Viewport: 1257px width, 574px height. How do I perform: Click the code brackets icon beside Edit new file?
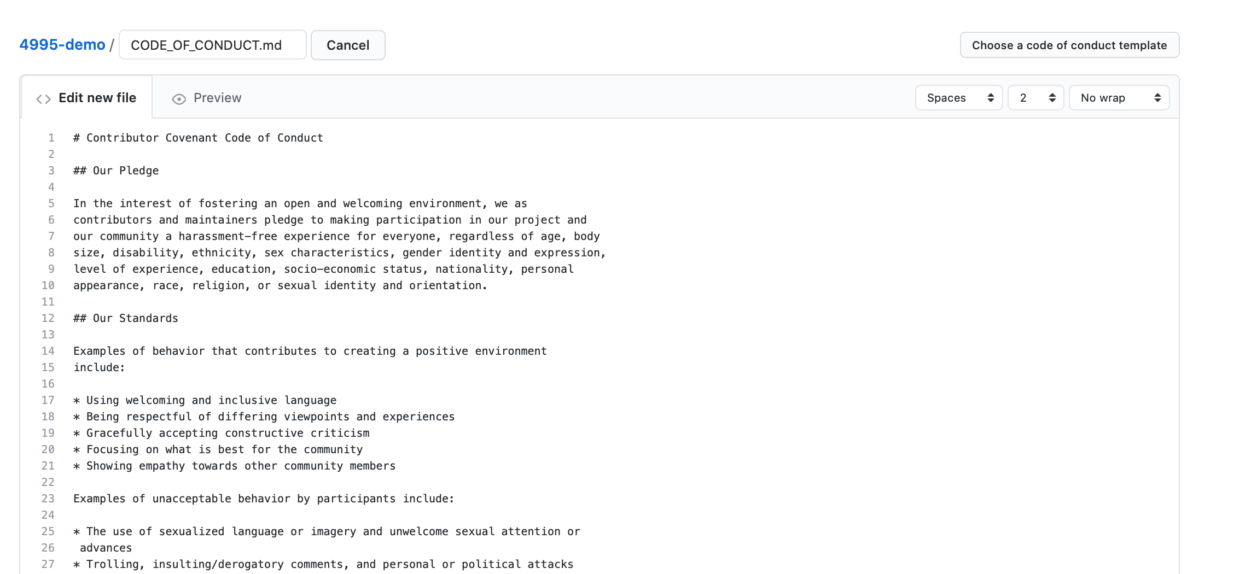click(x=44, y=99)
